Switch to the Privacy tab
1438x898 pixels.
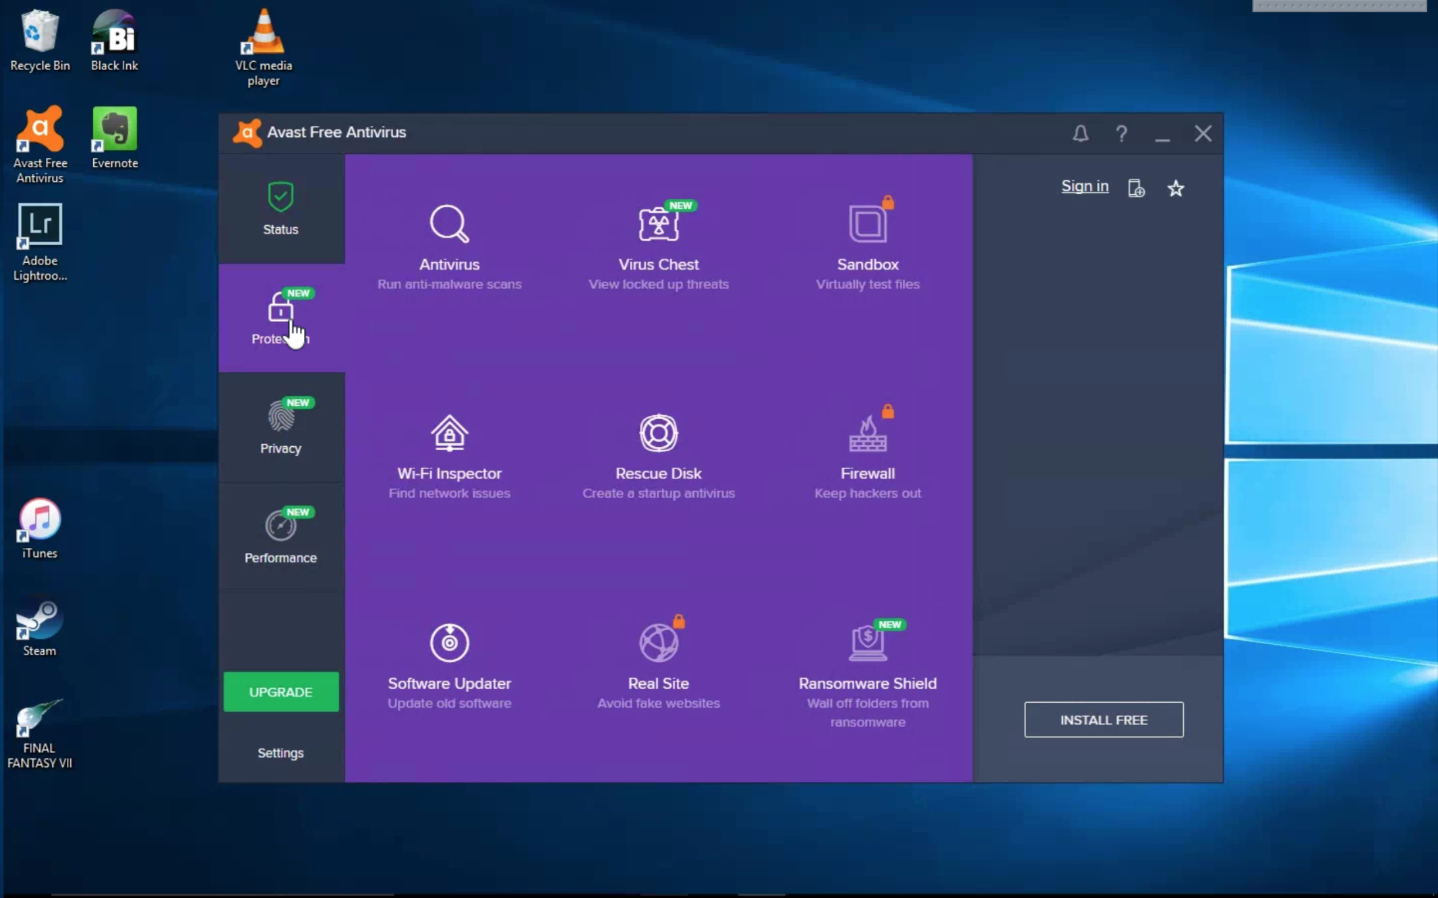(x=281, y=427)
